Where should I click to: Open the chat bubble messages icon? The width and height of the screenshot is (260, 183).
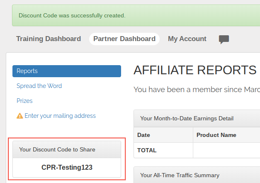pyautogui.click(x=224, y=39)
